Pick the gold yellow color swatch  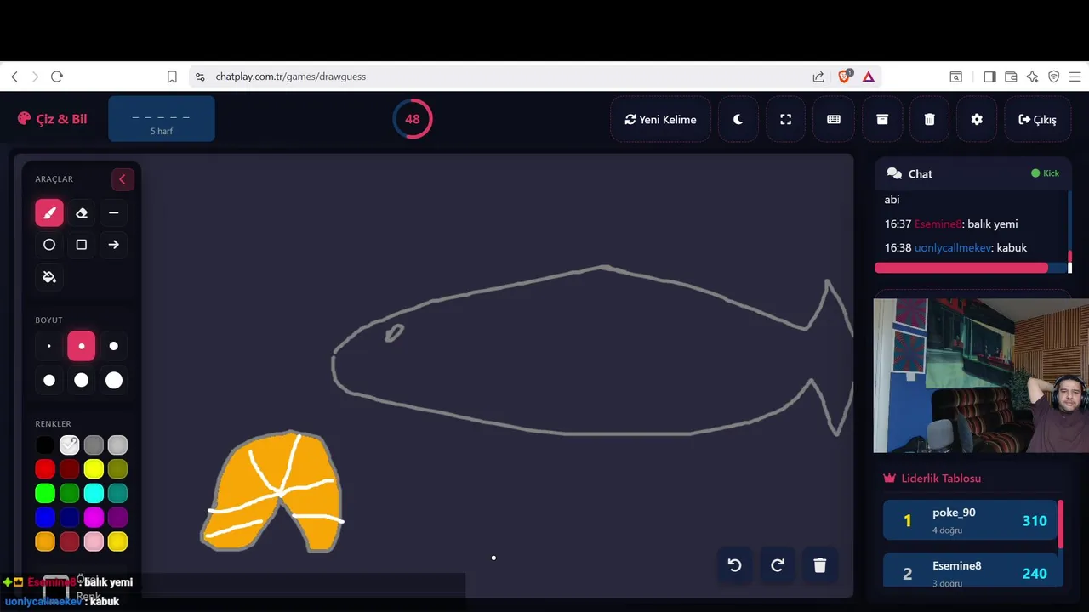[x=118, y=541]
